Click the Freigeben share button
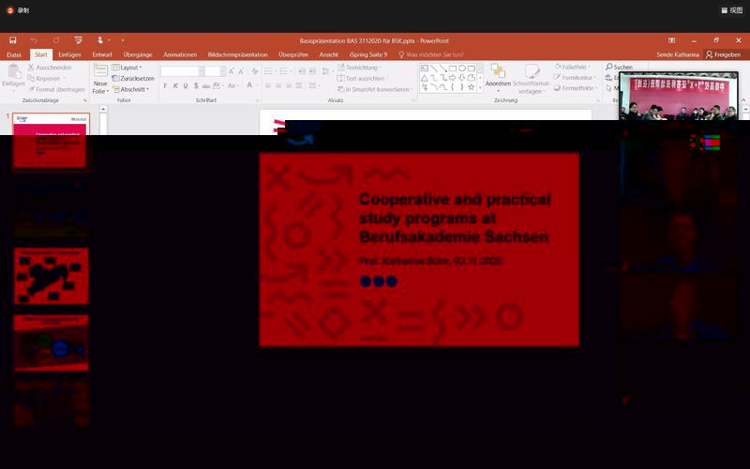 [723, 54]
